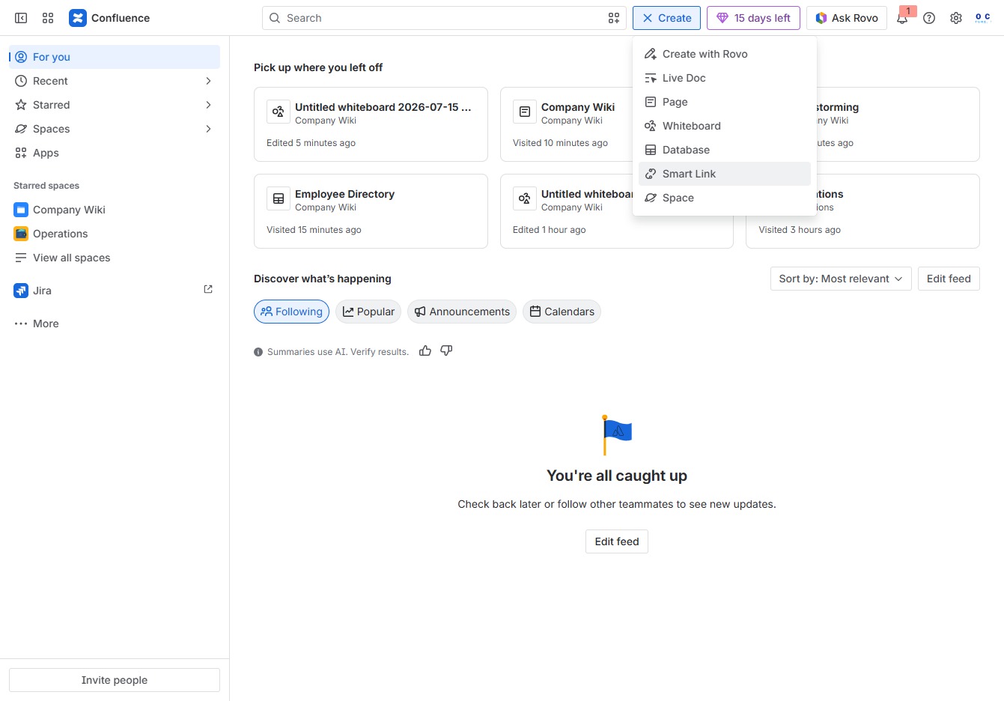This screenshot has height=701, width=1004.
Task: Open the Sort by: Most relevant dropdown
Action: coord(841,279)
